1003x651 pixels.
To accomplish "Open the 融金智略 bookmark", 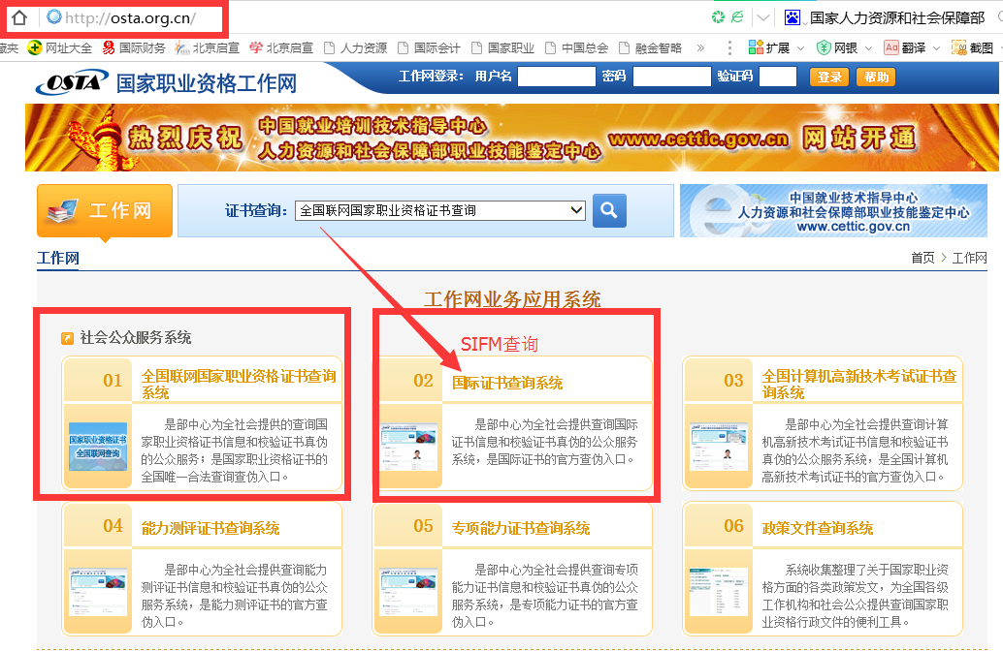I will tap(650, 47).
